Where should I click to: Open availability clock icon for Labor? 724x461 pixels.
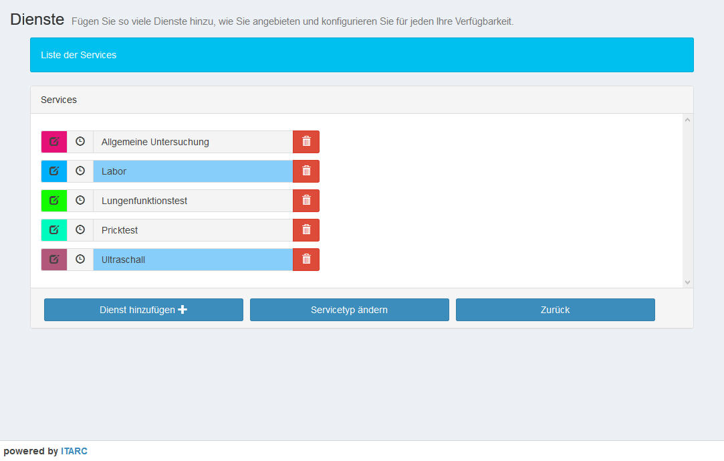(80, 171)
